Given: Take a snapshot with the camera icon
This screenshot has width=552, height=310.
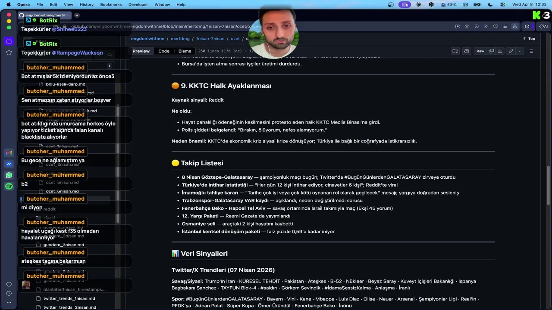Looking at the screenshot, I should [x=467, y=26].
